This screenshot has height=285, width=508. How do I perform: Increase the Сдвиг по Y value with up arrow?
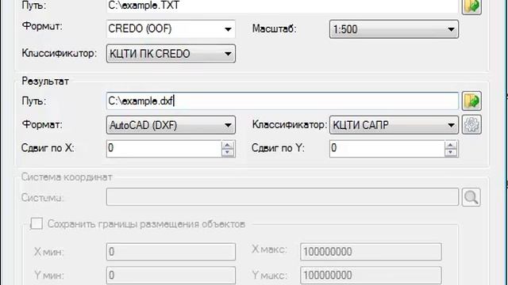tap(451, 145)
